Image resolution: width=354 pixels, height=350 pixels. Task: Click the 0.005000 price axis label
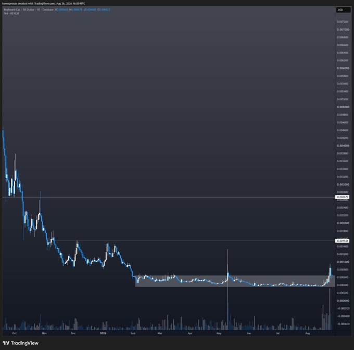coord(343,107)
